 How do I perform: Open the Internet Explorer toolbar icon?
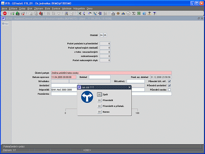(x=144, y=14)
